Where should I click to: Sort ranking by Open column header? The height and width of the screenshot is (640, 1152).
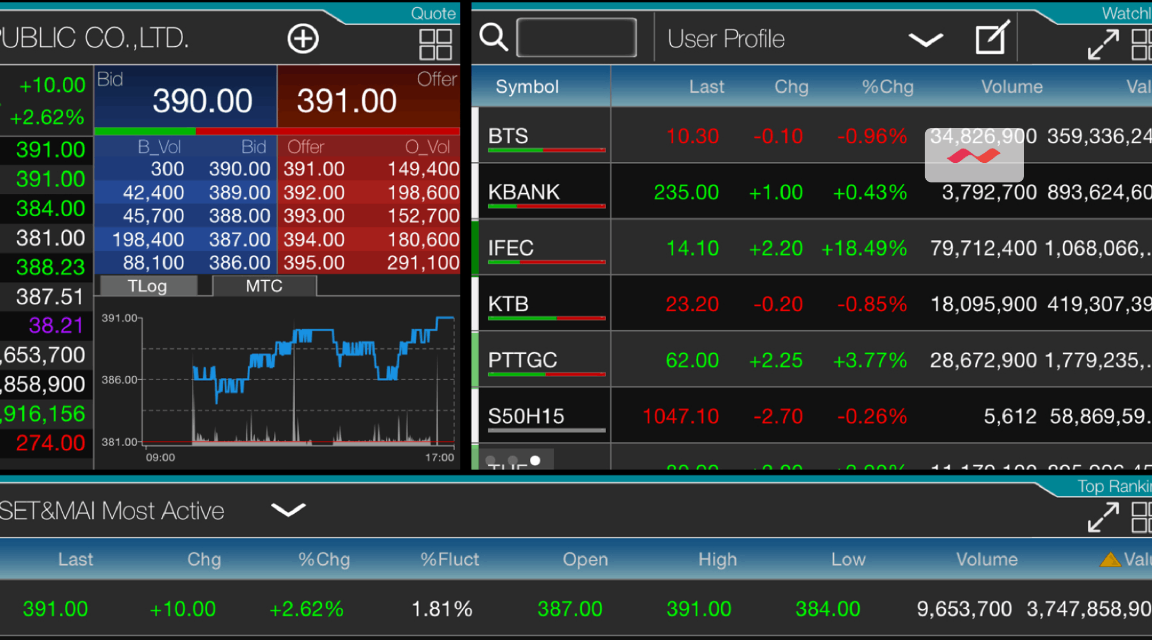click(585, 559)
